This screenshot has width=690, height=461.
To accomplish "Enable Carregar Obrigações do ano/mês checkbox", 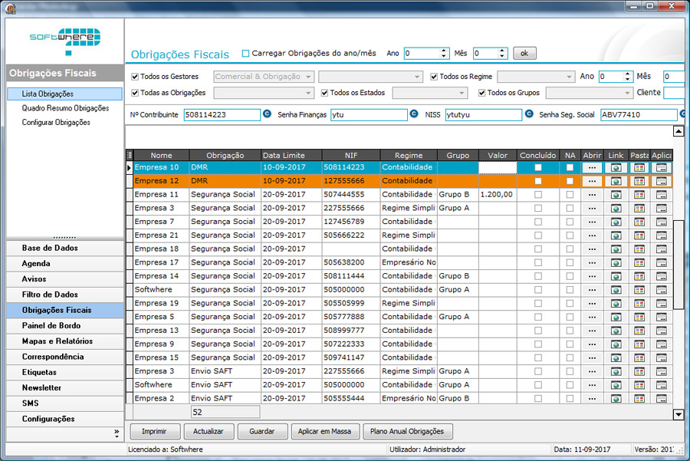I will tap(246, 54).
